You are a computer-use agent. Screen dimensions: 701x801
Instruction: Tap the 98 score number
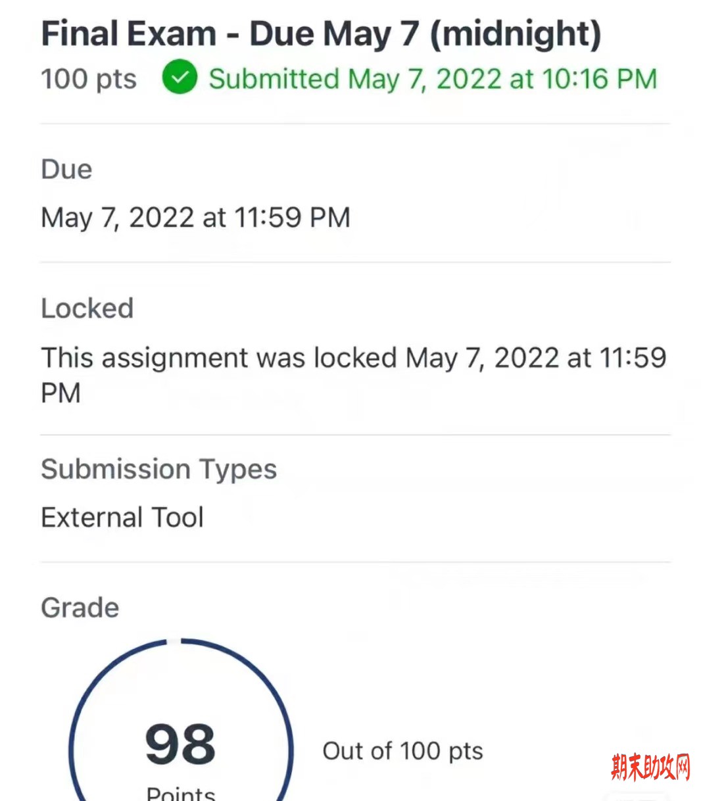tap(180, 745)
